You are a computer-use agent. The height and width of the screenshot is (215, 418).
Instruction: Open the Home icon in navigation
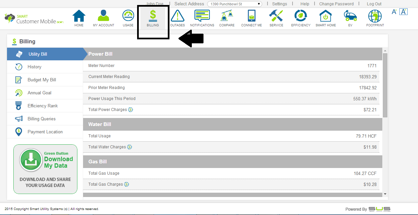(x=79, y=18)
